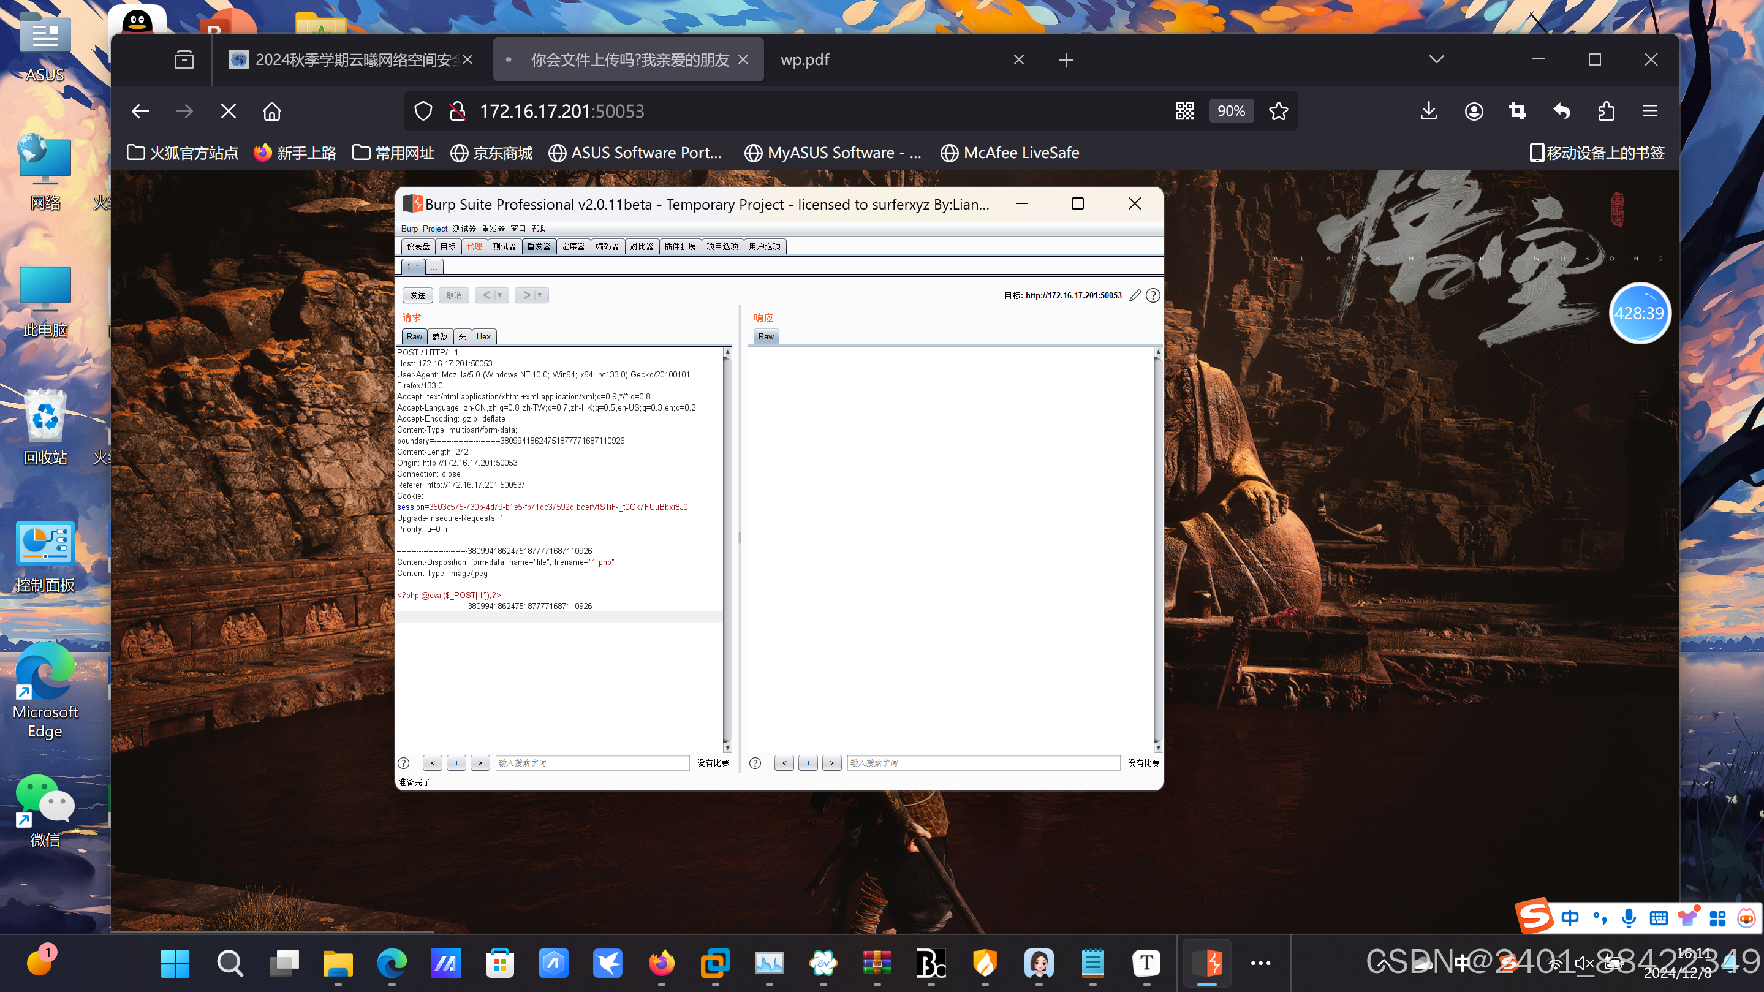1764x992 pixels.
Task: Open the 编码器 Decoder tab
Action: tap(607, 246)
